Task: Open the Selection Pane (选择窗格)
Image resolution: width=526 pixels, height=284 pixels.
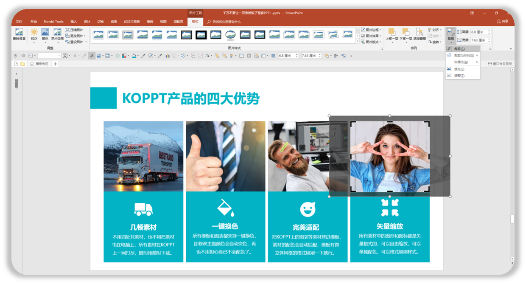Action: 420,35
